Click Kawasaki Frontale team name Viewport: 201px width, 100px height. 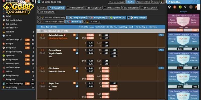pos(57,71)
